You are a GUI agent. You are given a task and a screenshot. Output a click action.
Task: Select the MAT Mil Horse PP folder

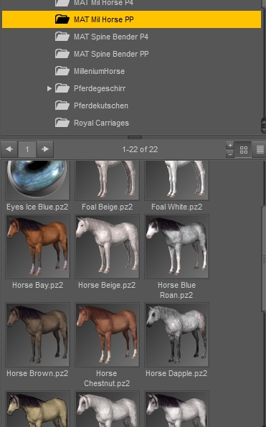pyautogui.click(x=131, y=19)
